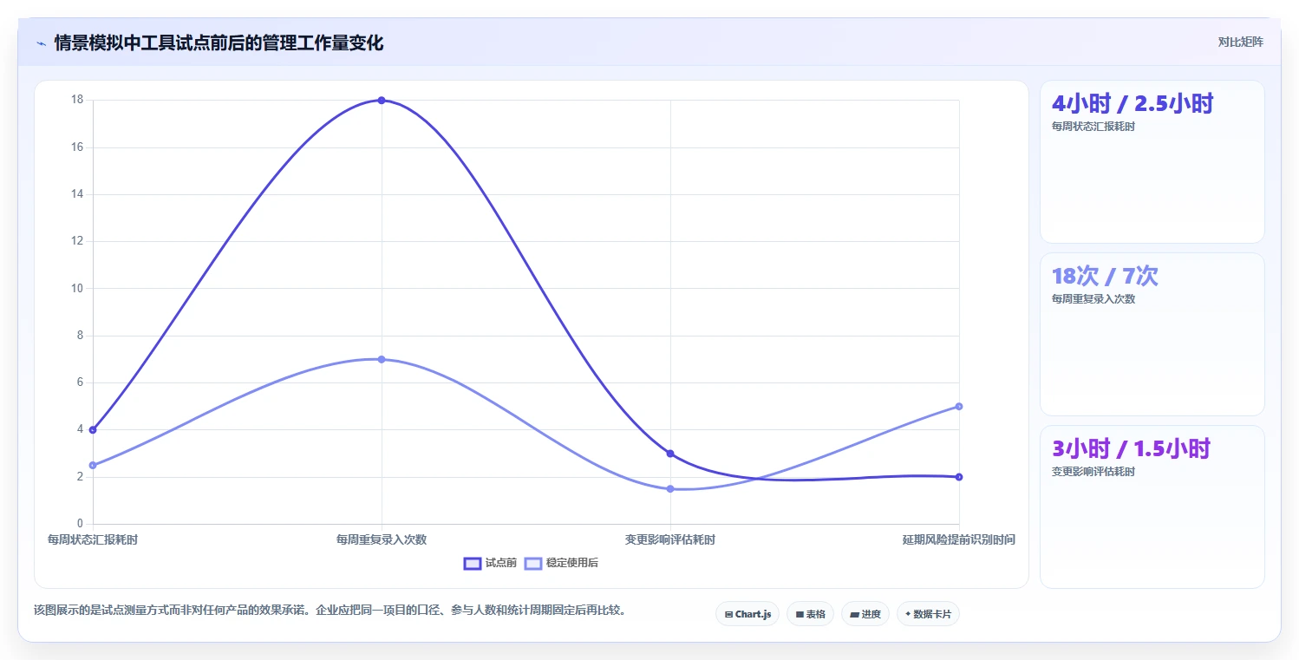
Task: Switch to the 表格 view chip
Action: click(x=810, y=614)
